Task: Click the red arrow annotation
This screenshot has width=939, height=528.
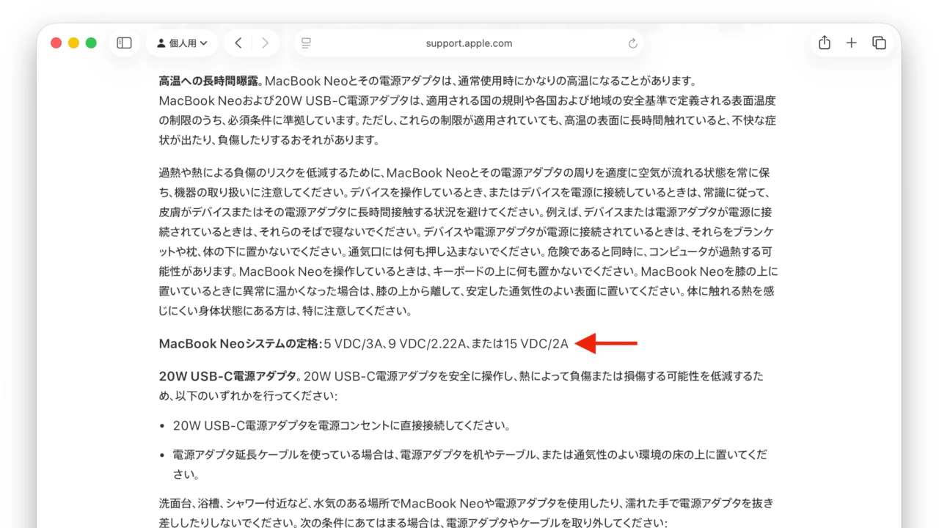Action: 606,343
